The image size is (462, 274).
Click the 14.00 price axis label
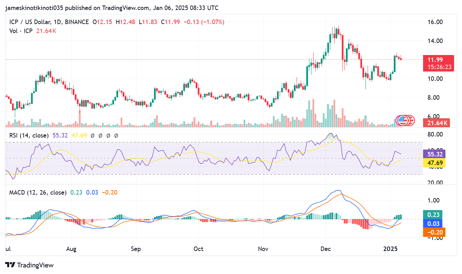pyautogui.click(x=435, y=41)
